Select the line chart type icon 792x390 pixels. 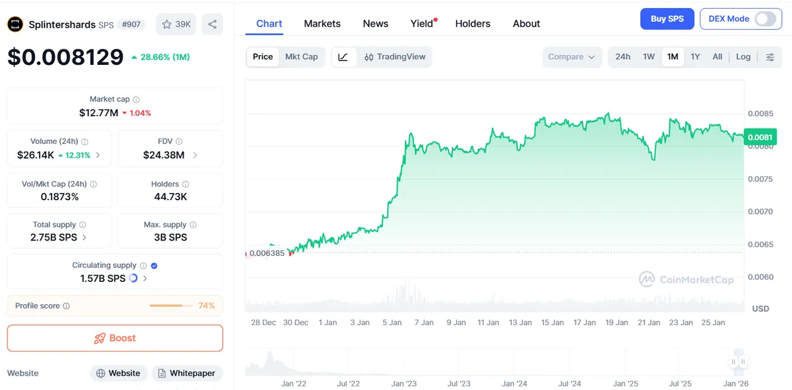343,57
